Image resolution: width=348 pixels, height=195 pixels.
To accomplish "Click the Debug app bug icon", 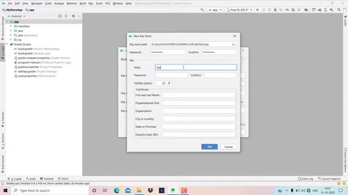I will [x=275, y=10].
